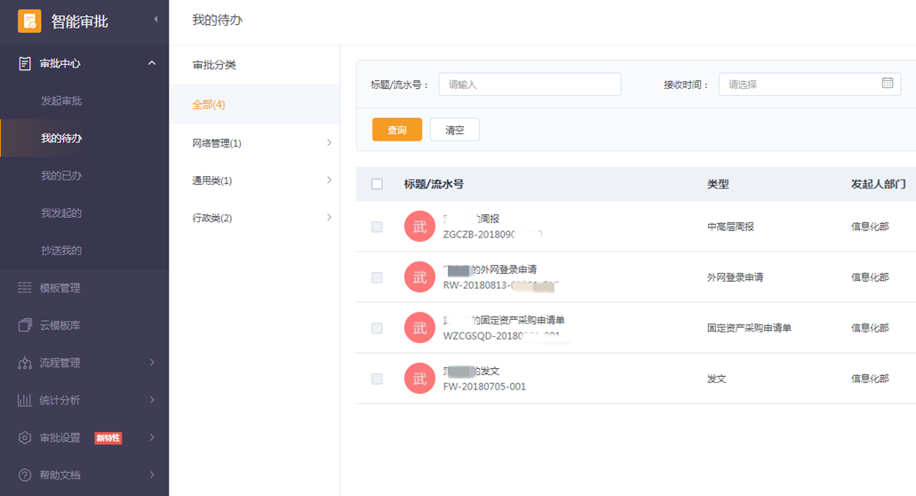Click the 清空 button
This screenshot has width=916, height=496.
pyautogui.click(x=454, y=130)
